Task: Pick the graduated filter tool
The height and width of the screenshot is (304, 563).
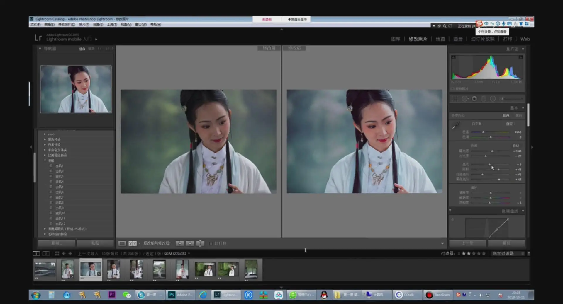Action: [484, 99]
